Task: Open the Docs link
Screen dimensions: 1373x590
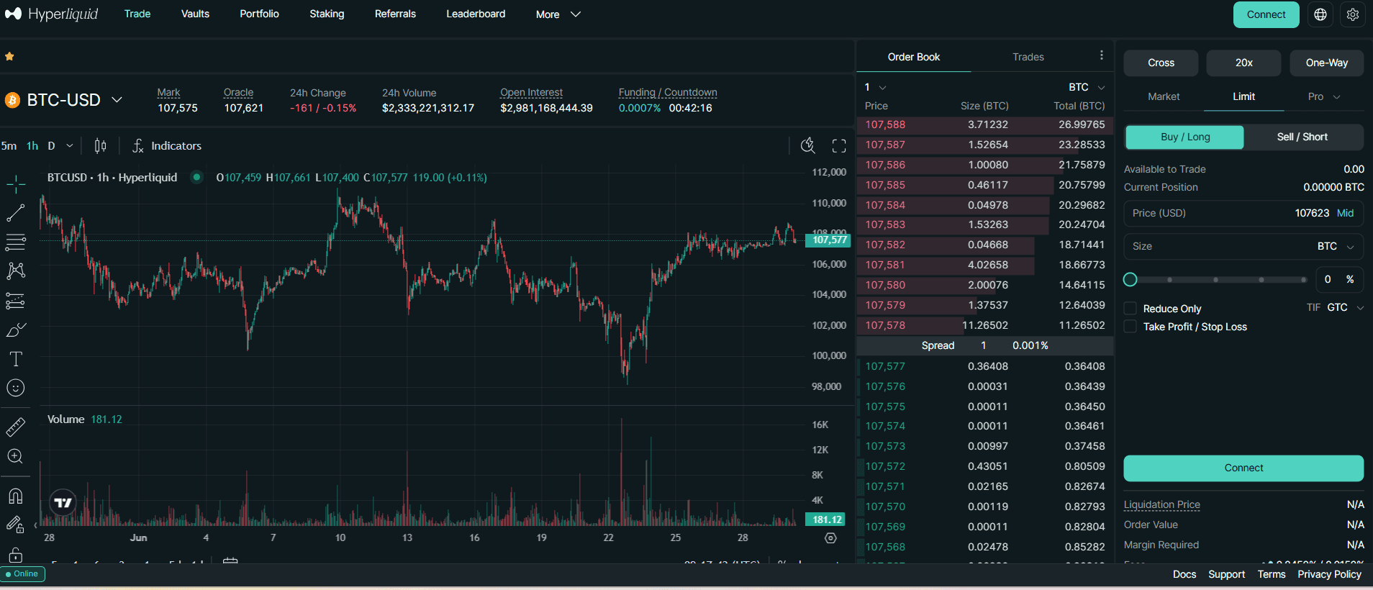Action: pyautogui.click(x=1184, y=574)
